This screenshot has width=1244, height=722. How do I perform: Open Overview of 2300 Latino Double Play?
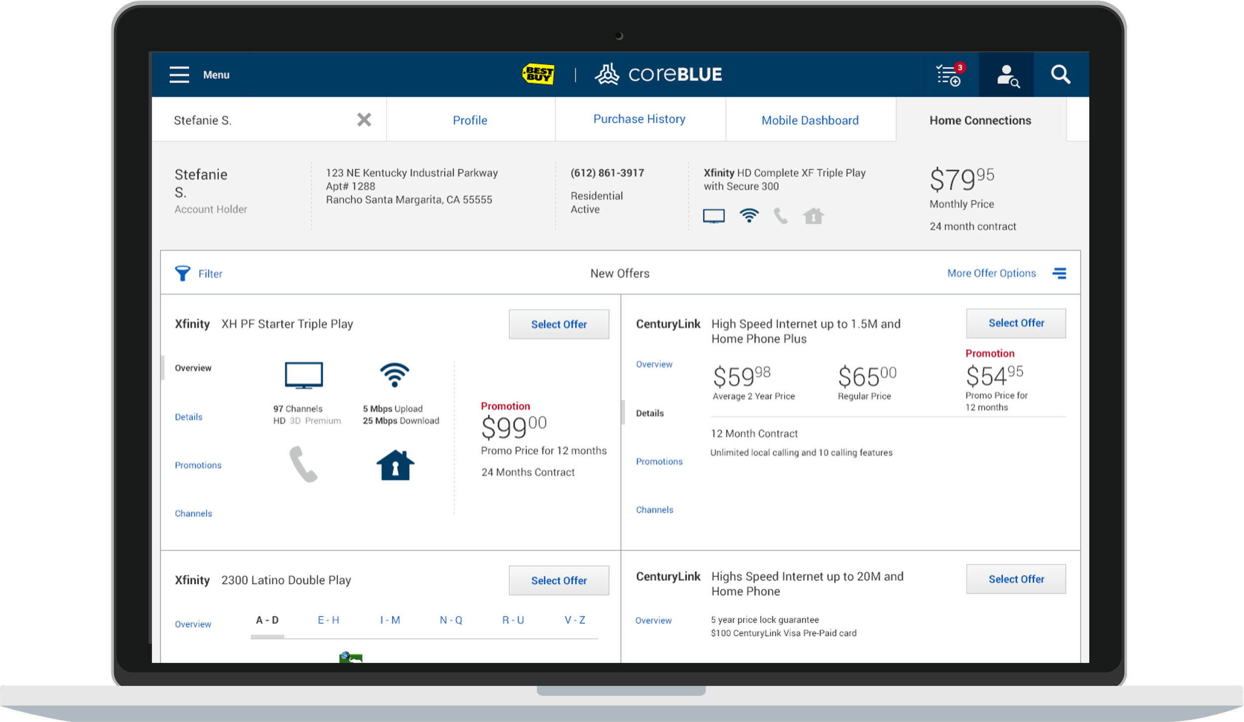pos(193,624)
